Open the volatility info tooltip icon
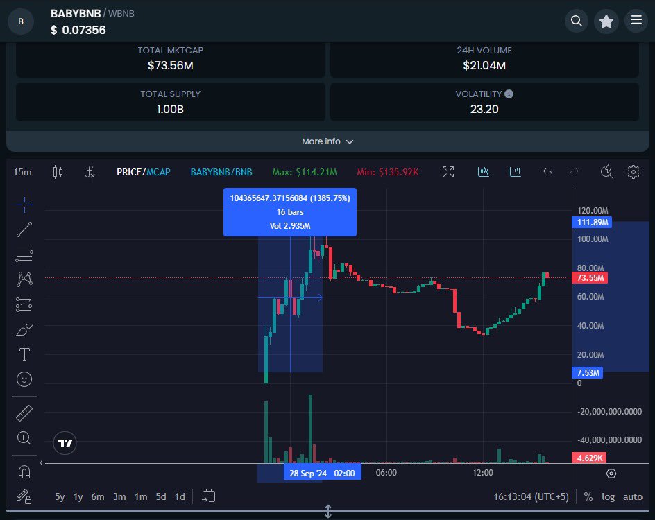Viewport: 655px width, 520px height. 509,94
